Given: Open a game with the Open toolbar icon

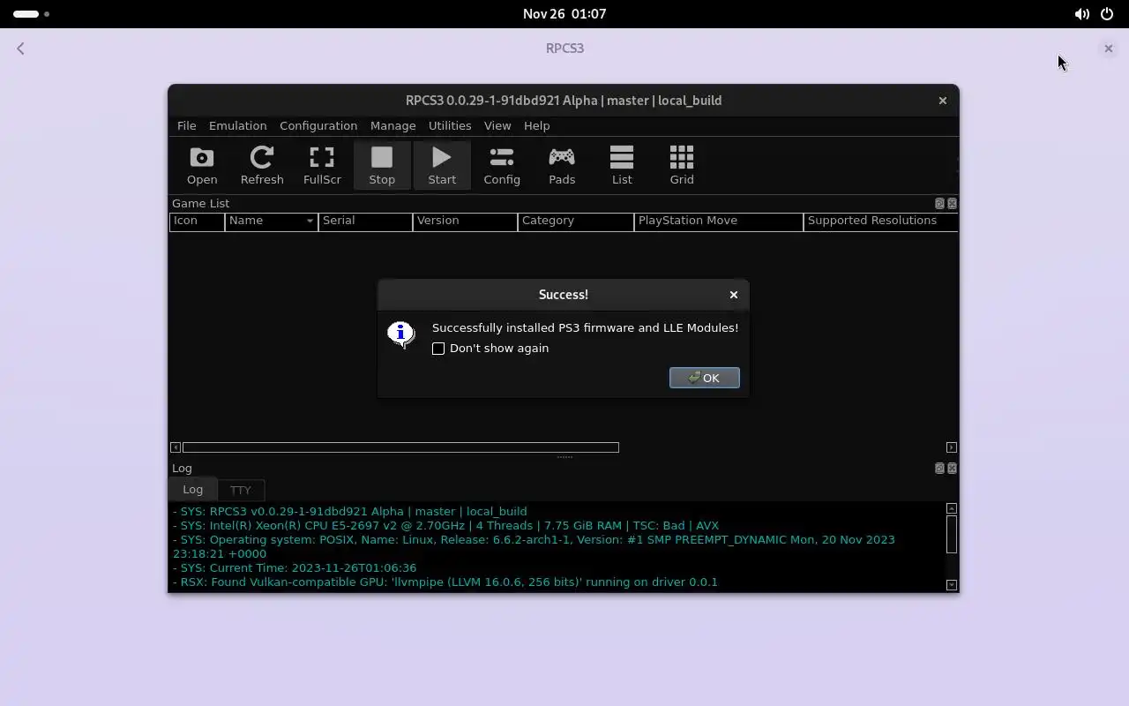Looking at the screenshot, I should tap(202, 166).
